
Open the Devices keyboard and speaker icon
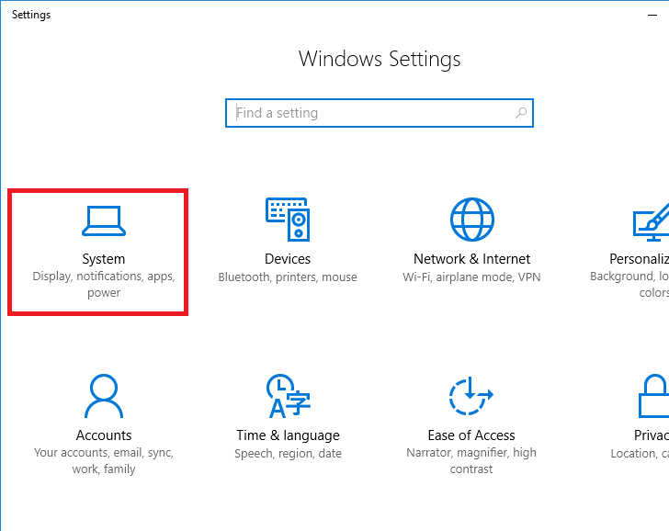click(288, 220)
